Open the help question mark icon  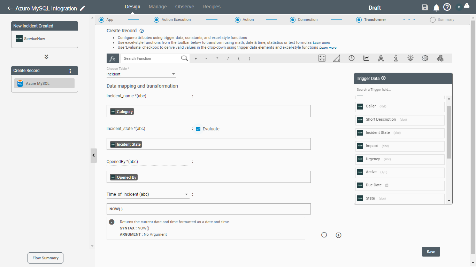(x=447, y=7)
